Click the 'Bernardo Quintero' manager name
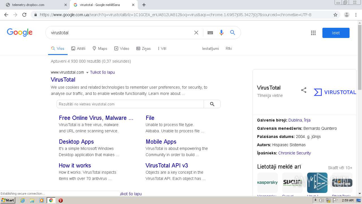Viewport: 362px width, 204px height. (320, 128)
